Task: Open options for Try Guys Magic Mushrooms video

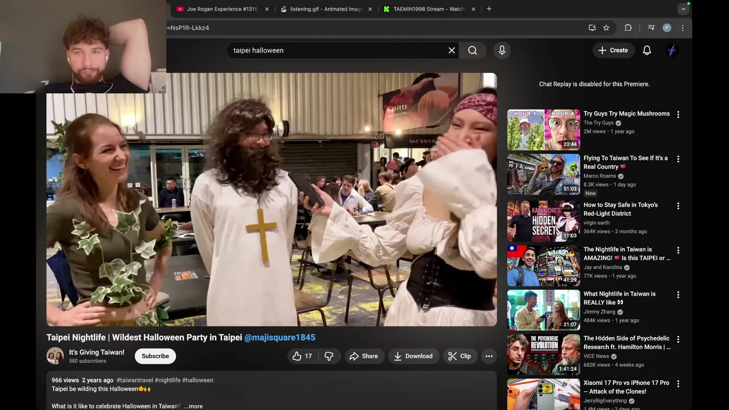Action: point(678,114)
